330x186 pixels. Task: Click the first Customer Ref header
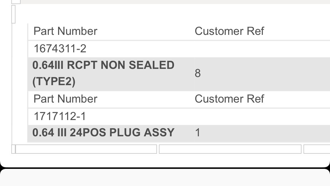[x=229, y=31]
